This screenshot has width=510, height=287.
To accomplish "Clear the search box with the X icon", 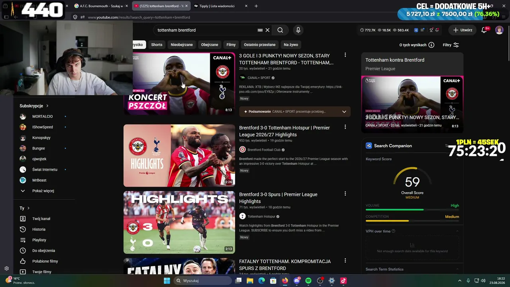I will 268,30.
